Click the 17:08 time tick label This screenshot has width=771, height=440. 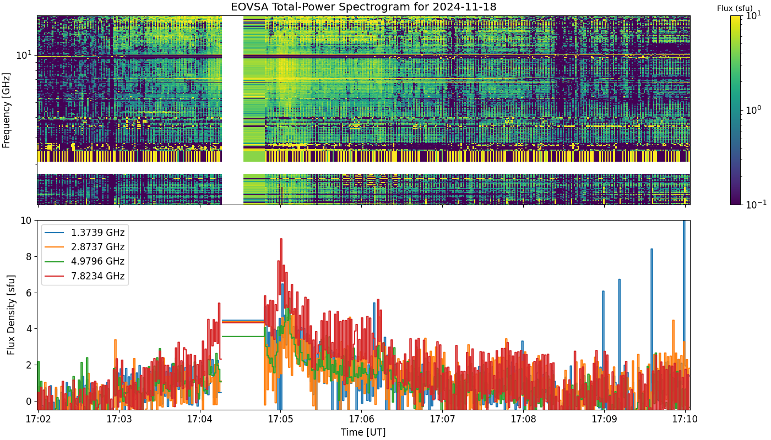click(523, 420)
